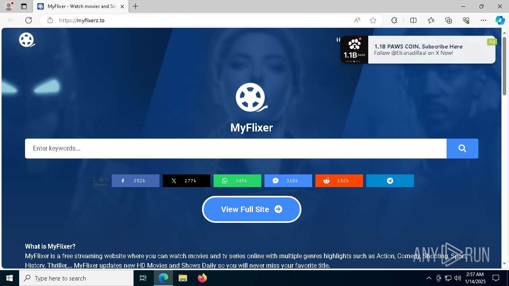The height and width of the screenshot is (286, 509).
Task: Share on Reddit 152k button
Action: point(339,181)
